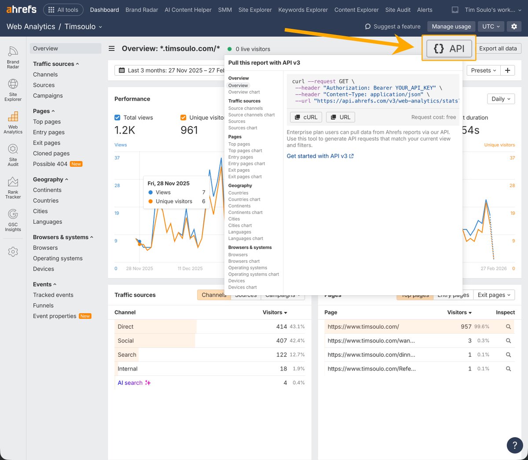
Task: Open Possible 404 in sidebar
Action: pos(50,164)
